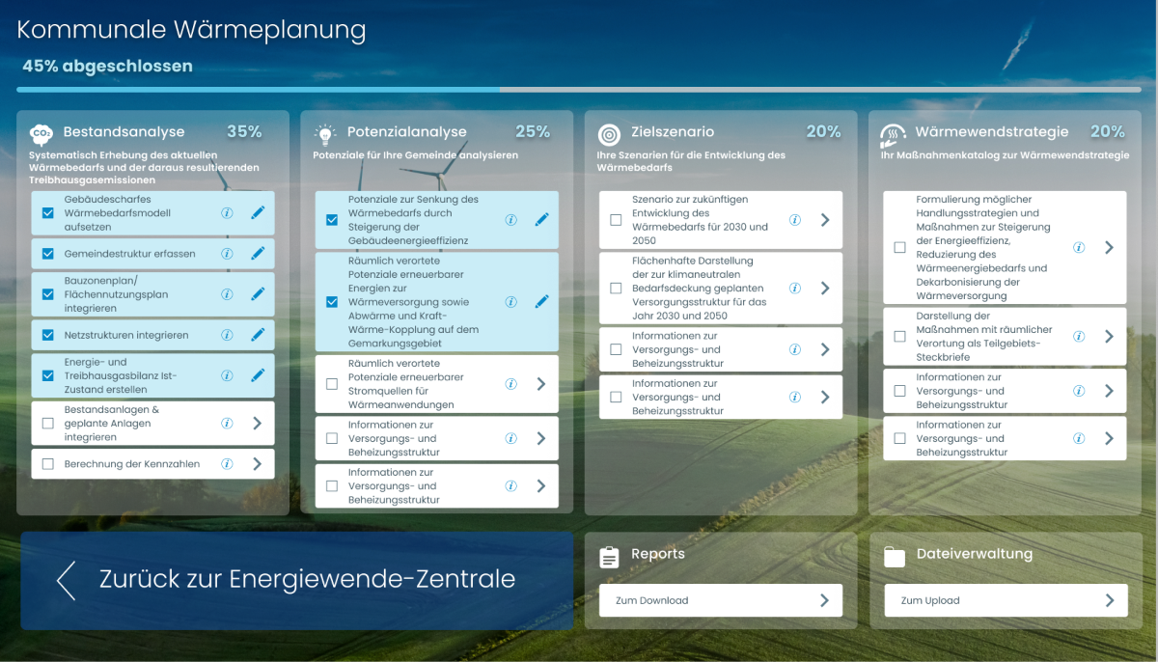Uncheck Gebäudescharfes Wärmebedarfsmodell aufsetzen
The image size is (1158, 662).
point(48,213)
